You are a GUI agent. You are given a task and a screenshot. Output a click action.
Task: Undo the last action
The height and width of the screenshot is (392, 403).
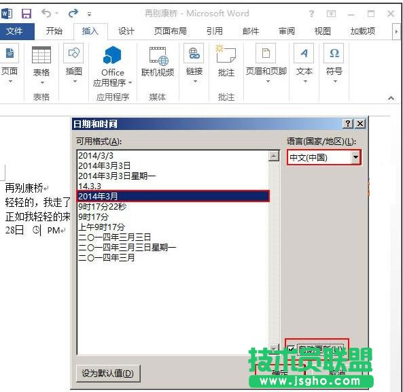point(46,13)
